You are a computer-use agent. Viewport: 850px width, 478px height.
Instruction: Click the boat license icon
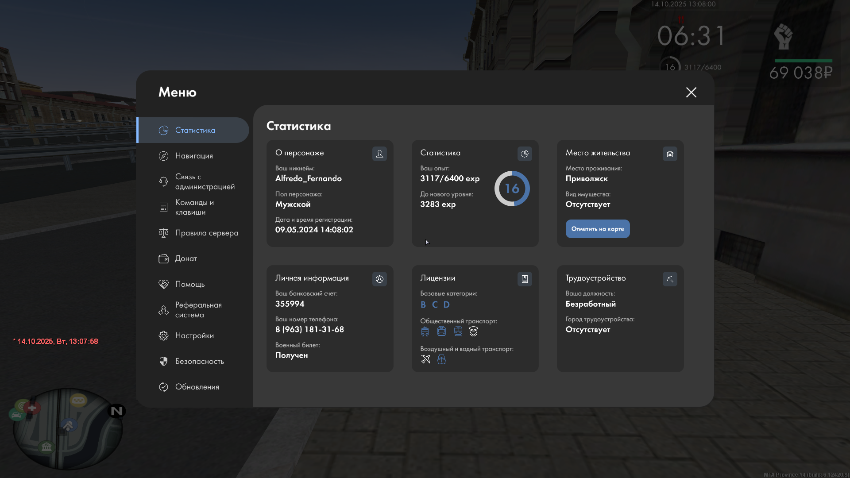(441, 359)
